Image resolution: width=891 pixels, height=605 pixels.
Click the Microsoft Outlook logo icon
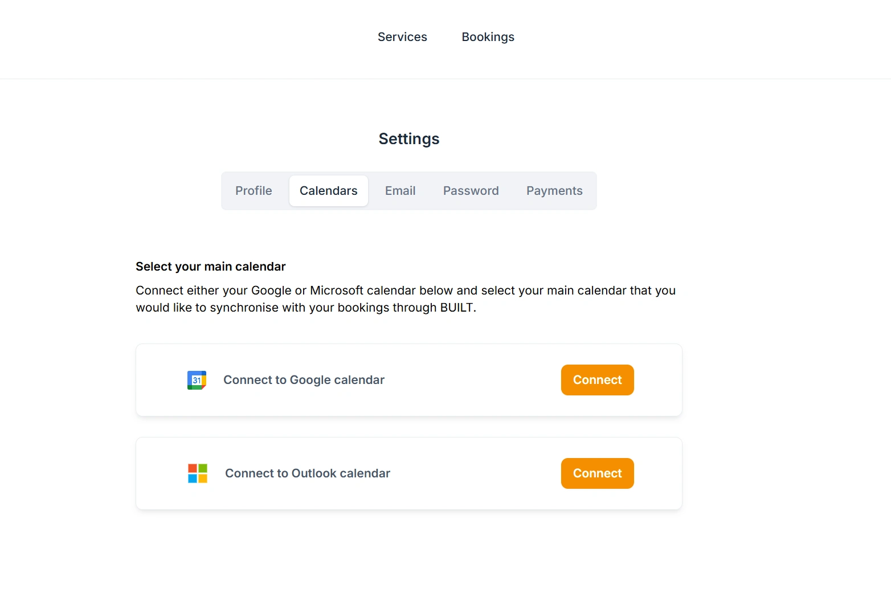pyautogui.click(x=198, y=473)
